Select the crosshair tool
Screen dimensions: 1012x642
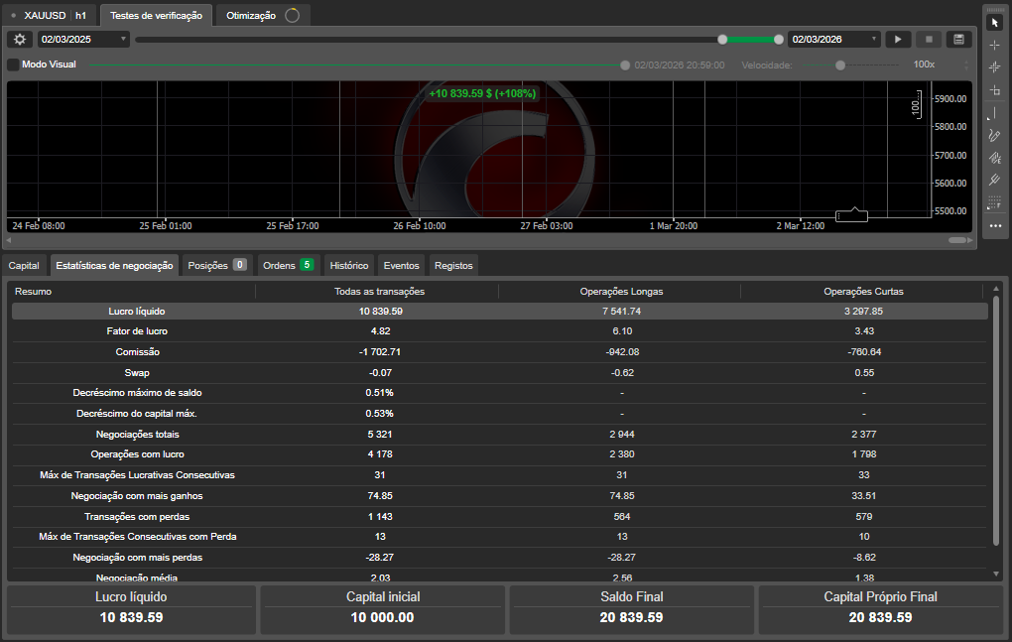(x=995, y=44)
